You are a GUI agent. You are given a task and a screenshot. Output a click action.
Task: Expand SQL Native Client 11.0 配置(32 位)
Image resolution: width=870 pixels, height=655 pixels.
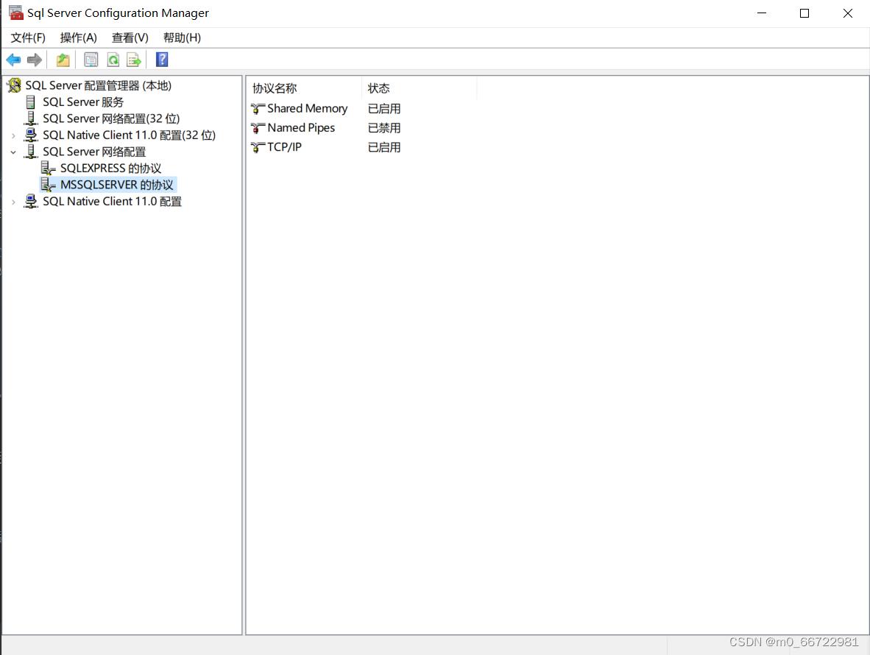click(15, 135)
